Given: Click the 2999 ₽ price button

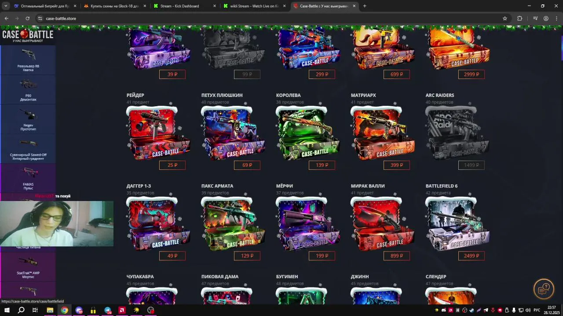Looking at the screenshot, I should tap(472, 74).
